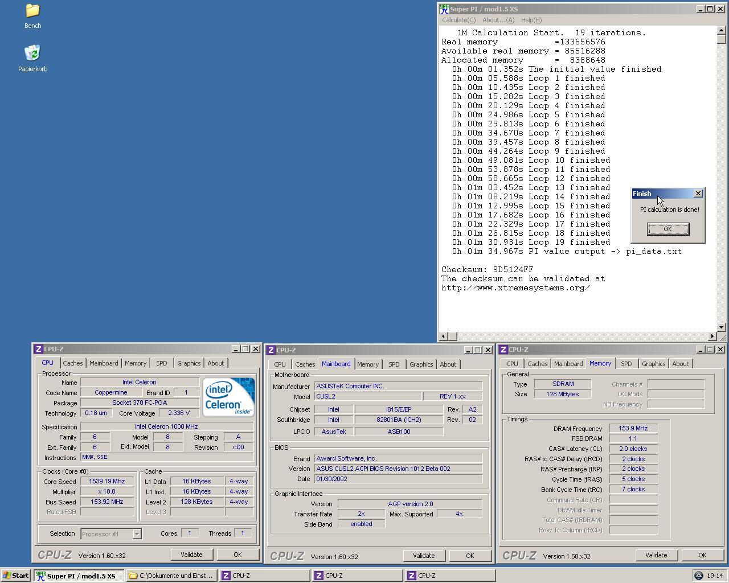Viewport: 729px width, 583px height.
Task: Click the motherboard Model field CUSL2
Action: point(368,396)
